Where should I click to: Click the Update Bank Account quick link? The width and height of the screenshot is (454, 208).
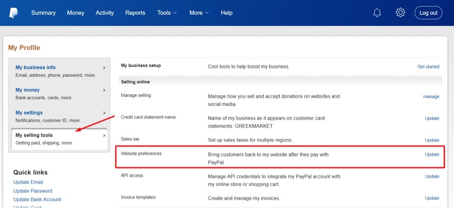(37, 199)
